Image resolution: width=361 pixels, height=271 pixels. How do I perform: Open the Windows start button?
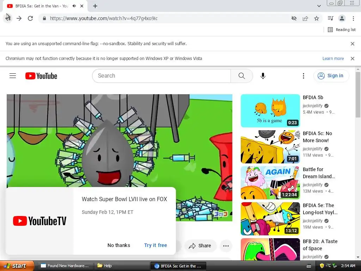(x=17, y=266)
